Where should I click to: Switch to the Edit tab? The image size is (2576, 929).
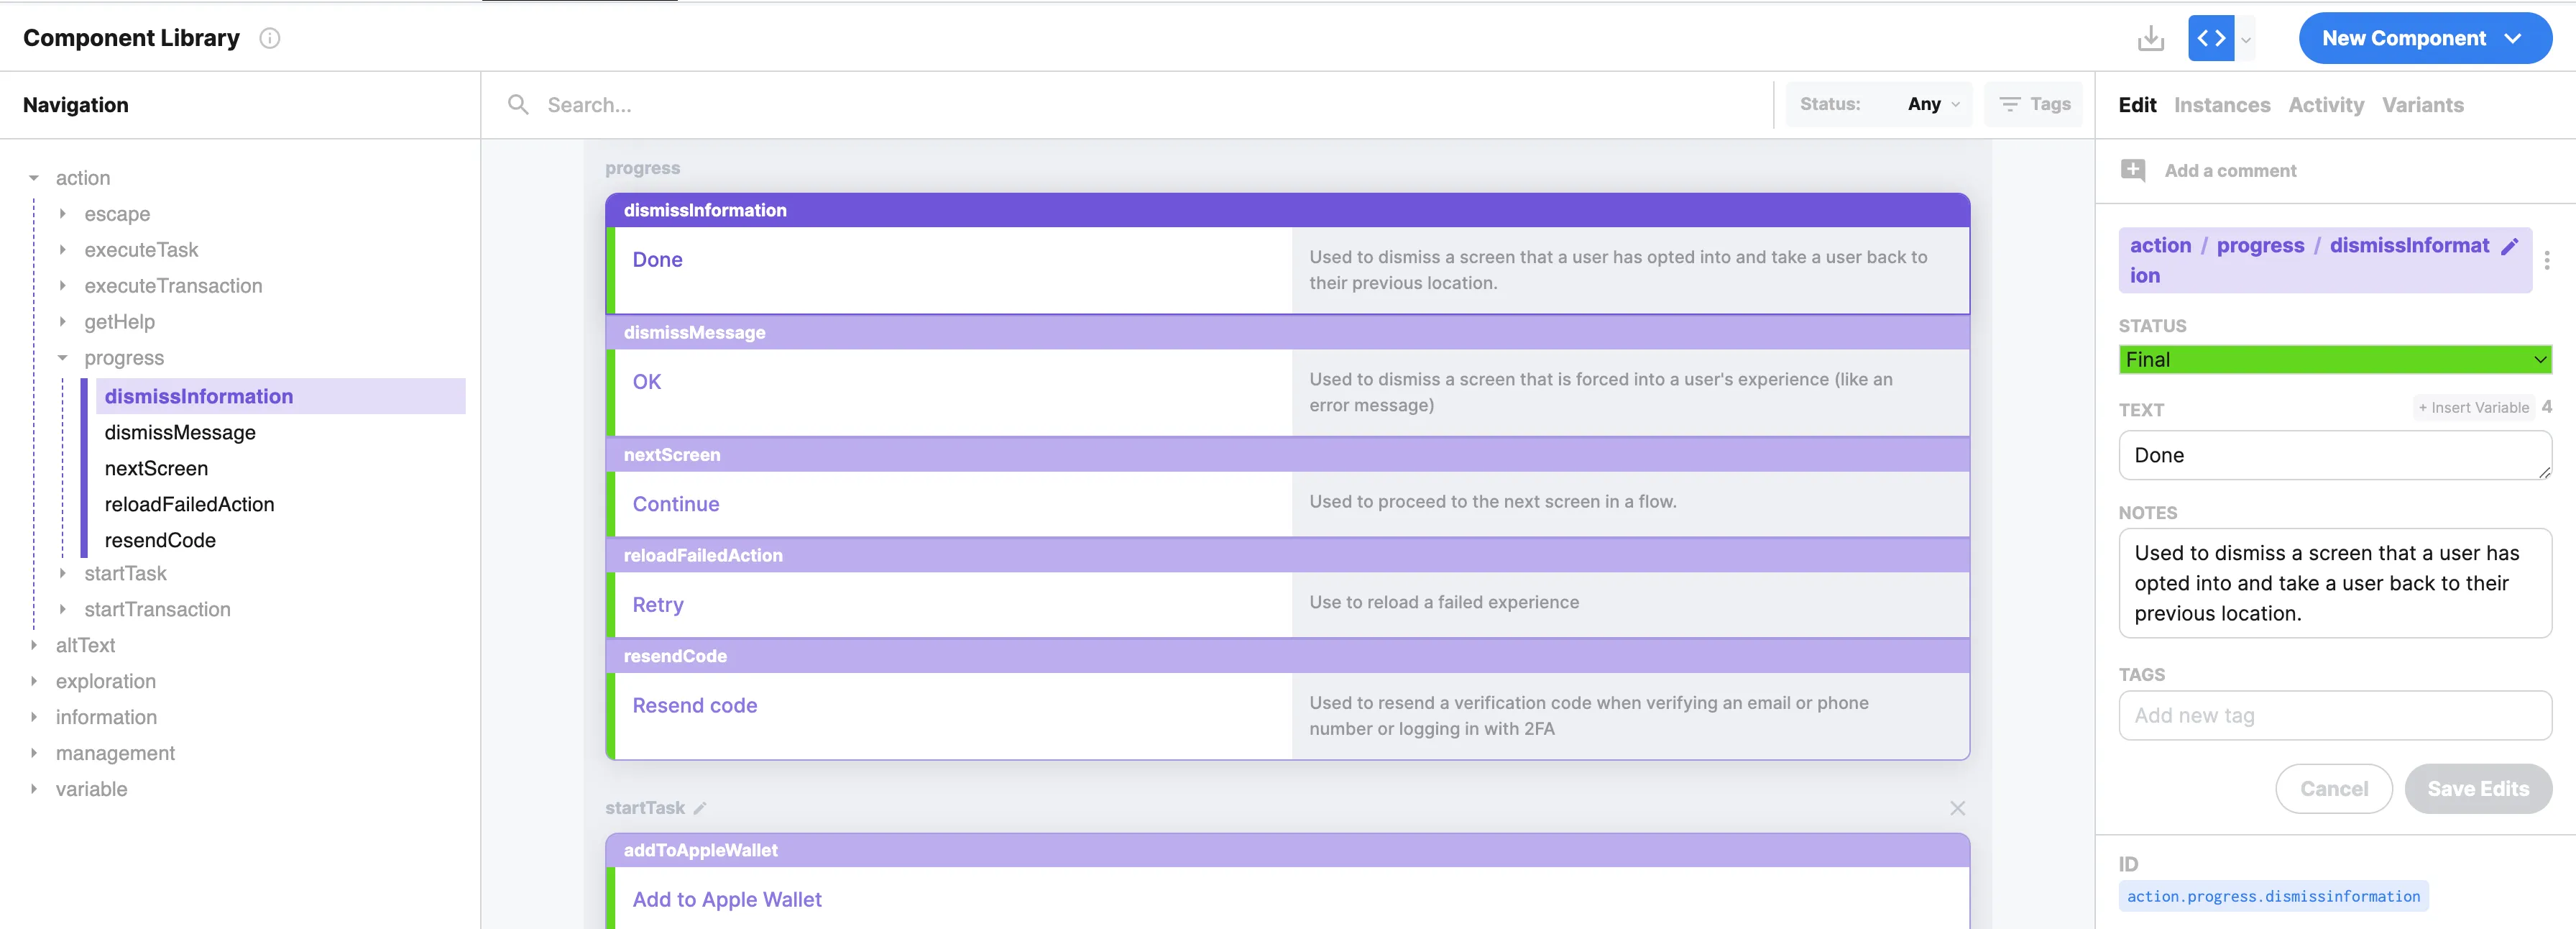(2137, 105)
